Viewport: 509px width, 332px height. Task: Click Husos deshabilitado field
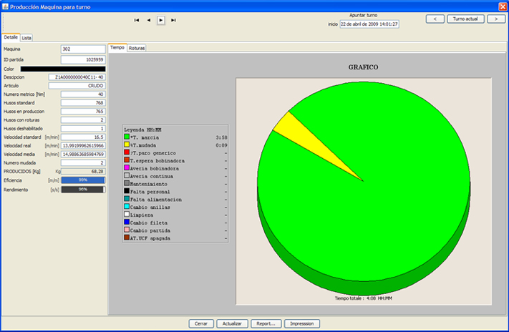click(83, 129)
